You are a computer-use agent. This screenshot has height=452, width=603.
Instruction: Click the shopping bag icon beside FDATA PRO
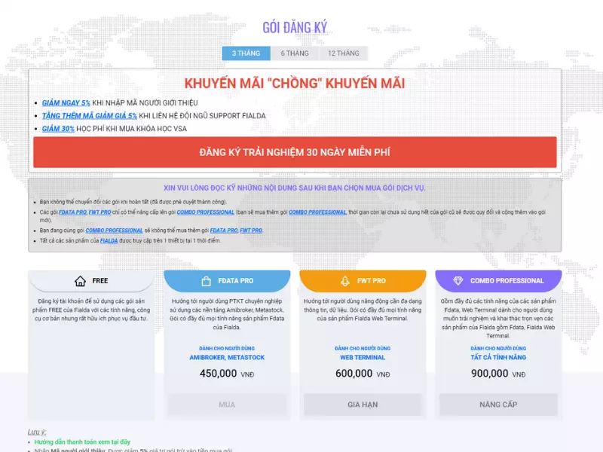point(206,281)
